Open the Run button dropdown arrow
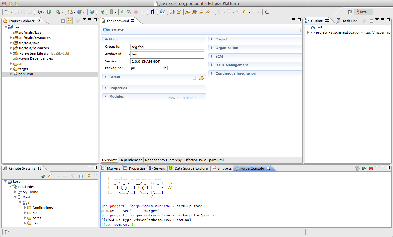 (x=53, y=12)
